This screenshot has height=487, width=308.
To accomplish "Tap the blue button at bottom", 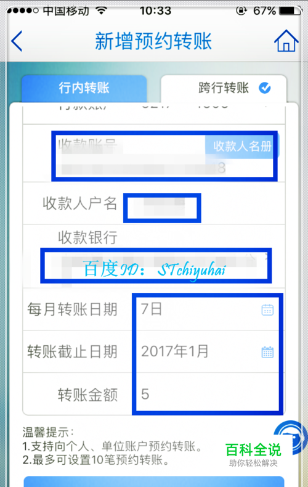I will click(x=154, y=481).
